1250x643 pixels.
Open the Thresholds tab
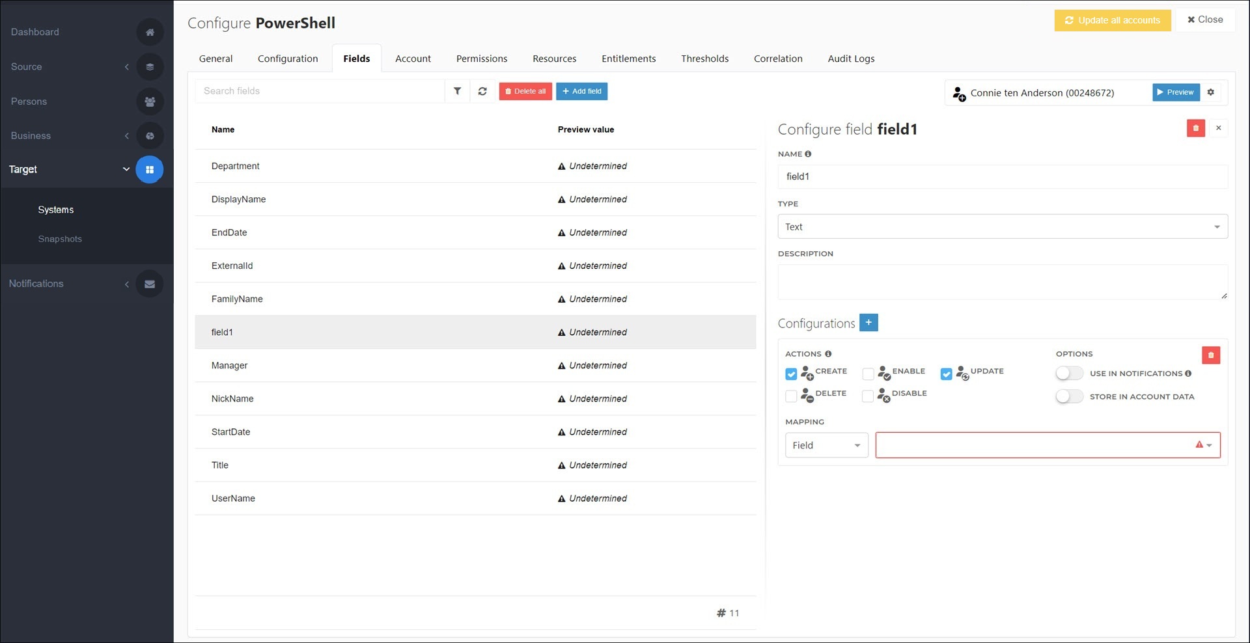pos(704,59)
